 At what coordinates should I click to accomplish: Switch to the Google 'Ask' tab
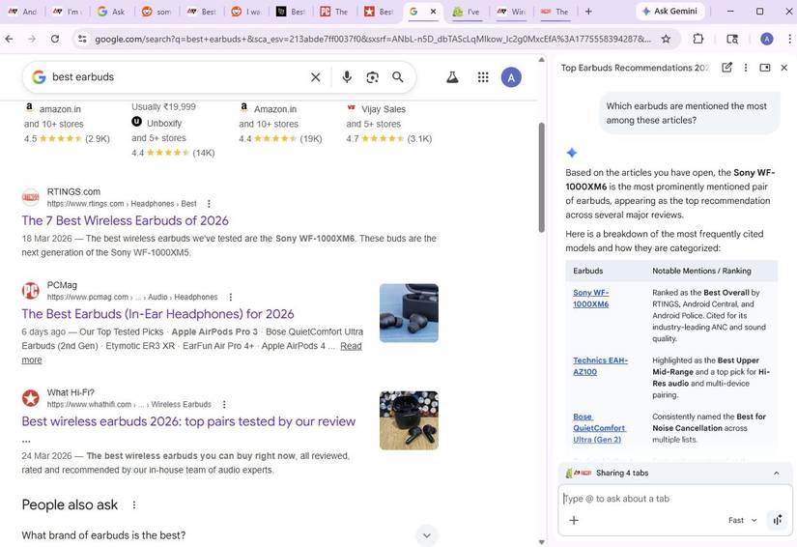(x=111, y=12)
